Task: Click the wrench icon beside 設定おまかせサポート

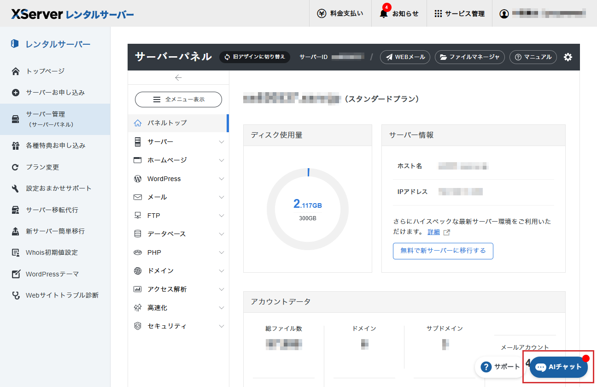Action: click(x=16, y=188)
